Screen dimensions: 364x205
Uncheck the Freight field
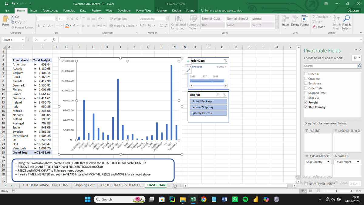pos(306,102)
